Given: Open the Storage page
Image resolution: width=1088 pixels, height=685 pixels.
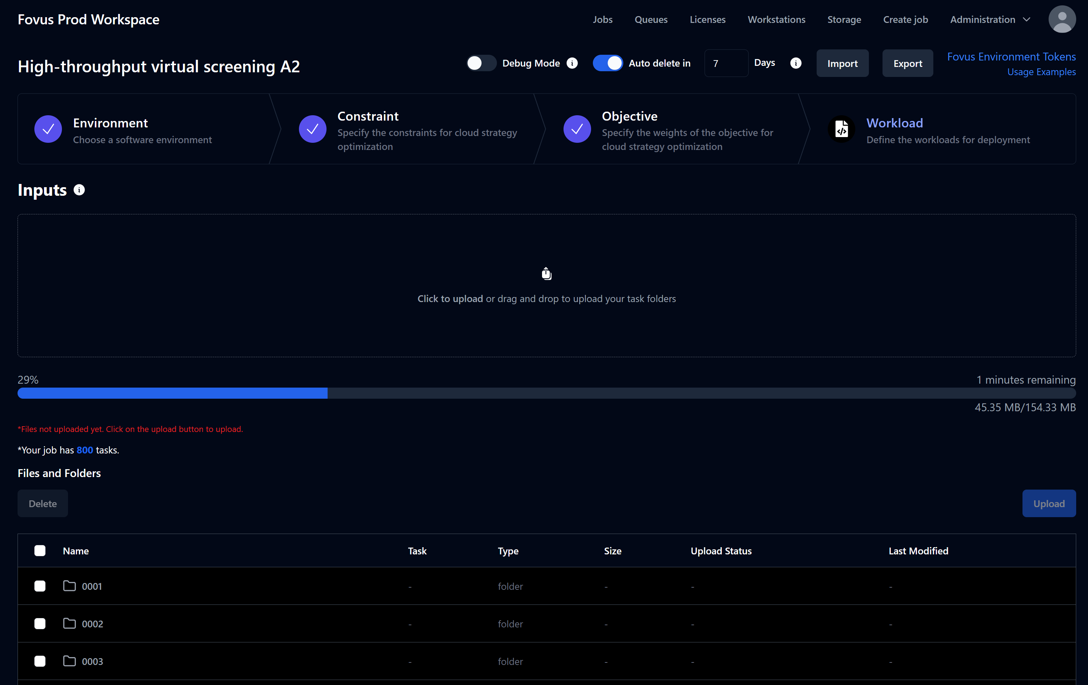Looking at the screenshot, I should click(843, 19).
